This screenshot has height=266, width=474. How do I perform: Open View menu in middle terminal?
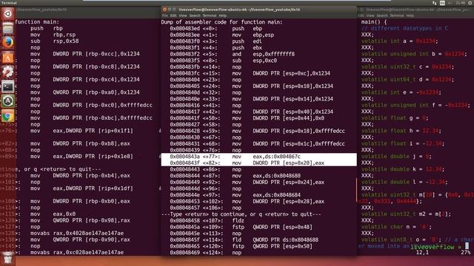[183, 16]
